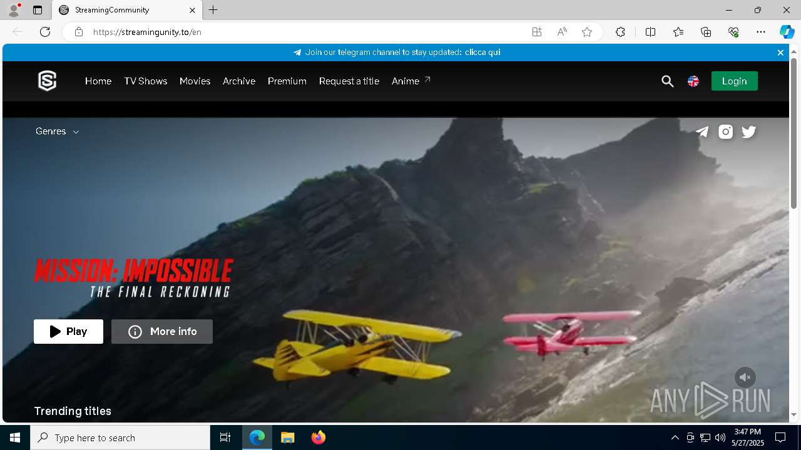Play Mission: Impossible The Final Reckoning
Viewport: 801px width, 450px height.
[69, 332]
